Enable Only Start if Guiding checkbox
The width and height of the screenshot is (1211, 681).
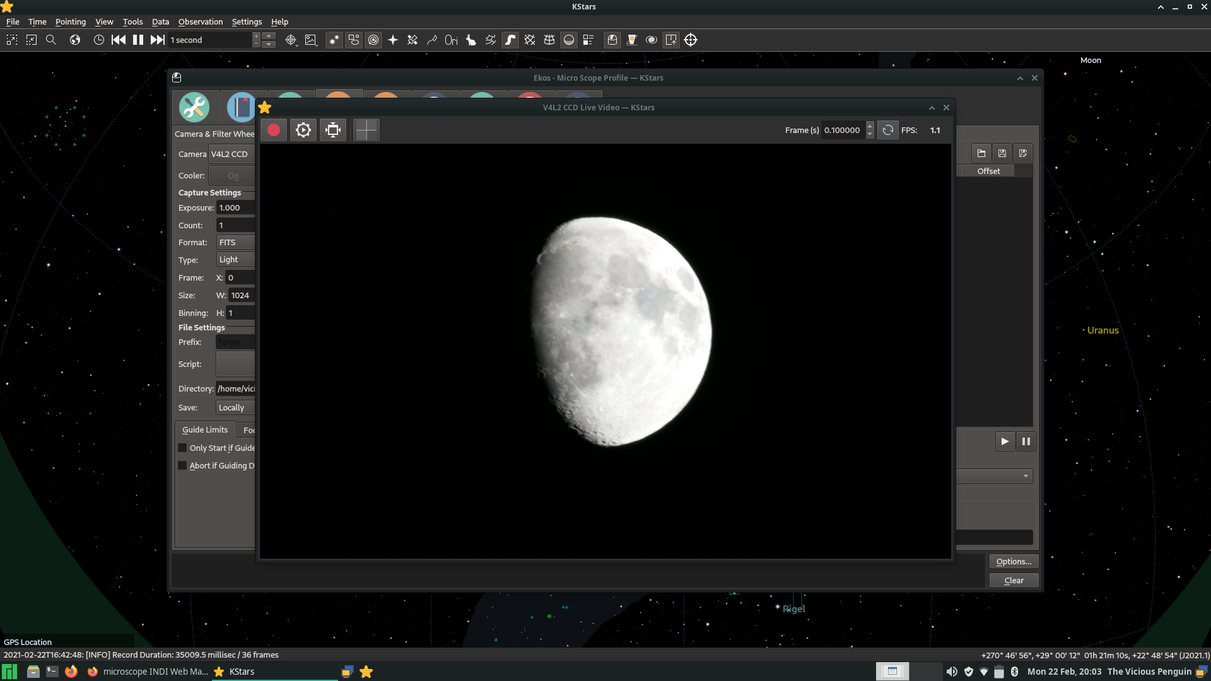183,447
